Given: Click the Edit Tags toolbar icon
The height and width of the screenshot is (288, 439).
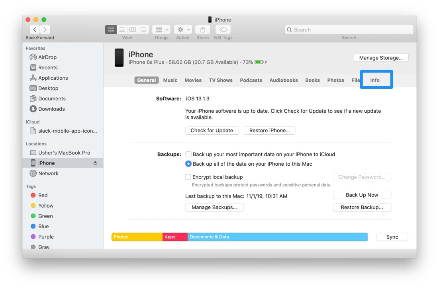Looking at the screenshot, I should coord(223,29).
